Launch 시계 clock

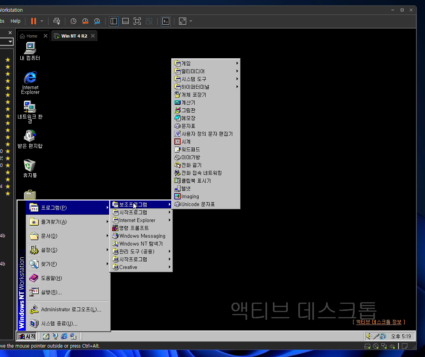[x=206, y=142]
